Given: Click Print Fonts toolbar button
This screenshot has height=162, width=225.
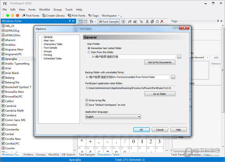Looking at the screenshot, I should pyautogui.click(x=76, y=15).
